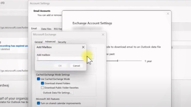Viewport: 191px width, 107px height.
Task: Open Data Files tab in Account Settings
Action: [x=46, y=29]
